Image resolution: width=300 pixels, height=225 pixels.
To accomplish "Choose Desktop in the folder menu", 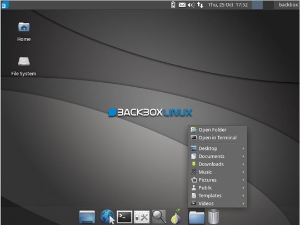I will point(218,148).
